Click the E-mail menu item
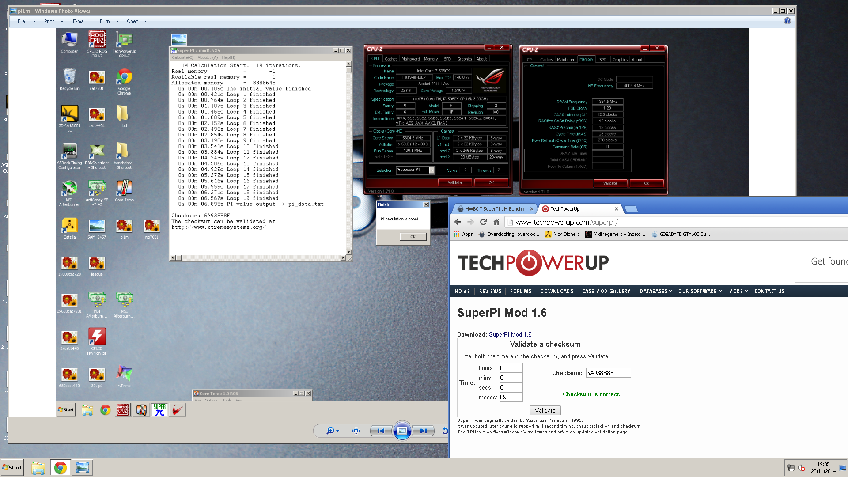 coord(79,21)
